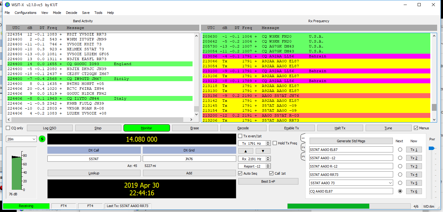Viewport: 443px width, 212px height.
Task: Select Next radio for Tx 2 message
Action: click(400, 158)
